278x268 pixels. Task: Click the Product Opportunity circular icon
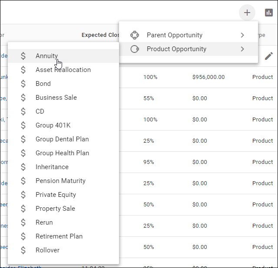click(135, 49)
